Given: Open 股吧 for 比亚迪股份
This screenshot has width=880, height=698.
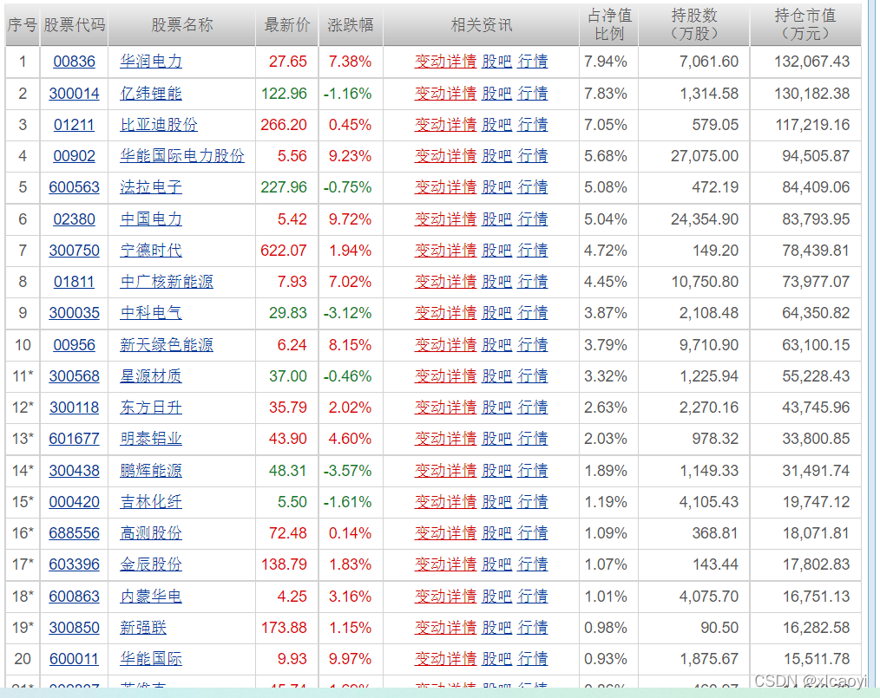Looking at the screenshot, I should (x=496, y=125).
